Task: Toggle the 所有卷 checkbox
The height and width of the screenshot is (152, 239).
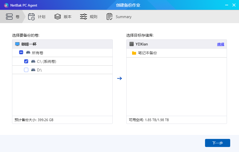Action: pyautogui.click(x=21, y=53)
